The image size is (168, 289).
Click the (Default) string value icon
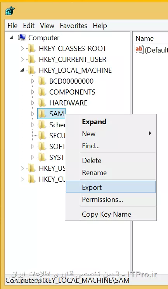tap(139, 49)
